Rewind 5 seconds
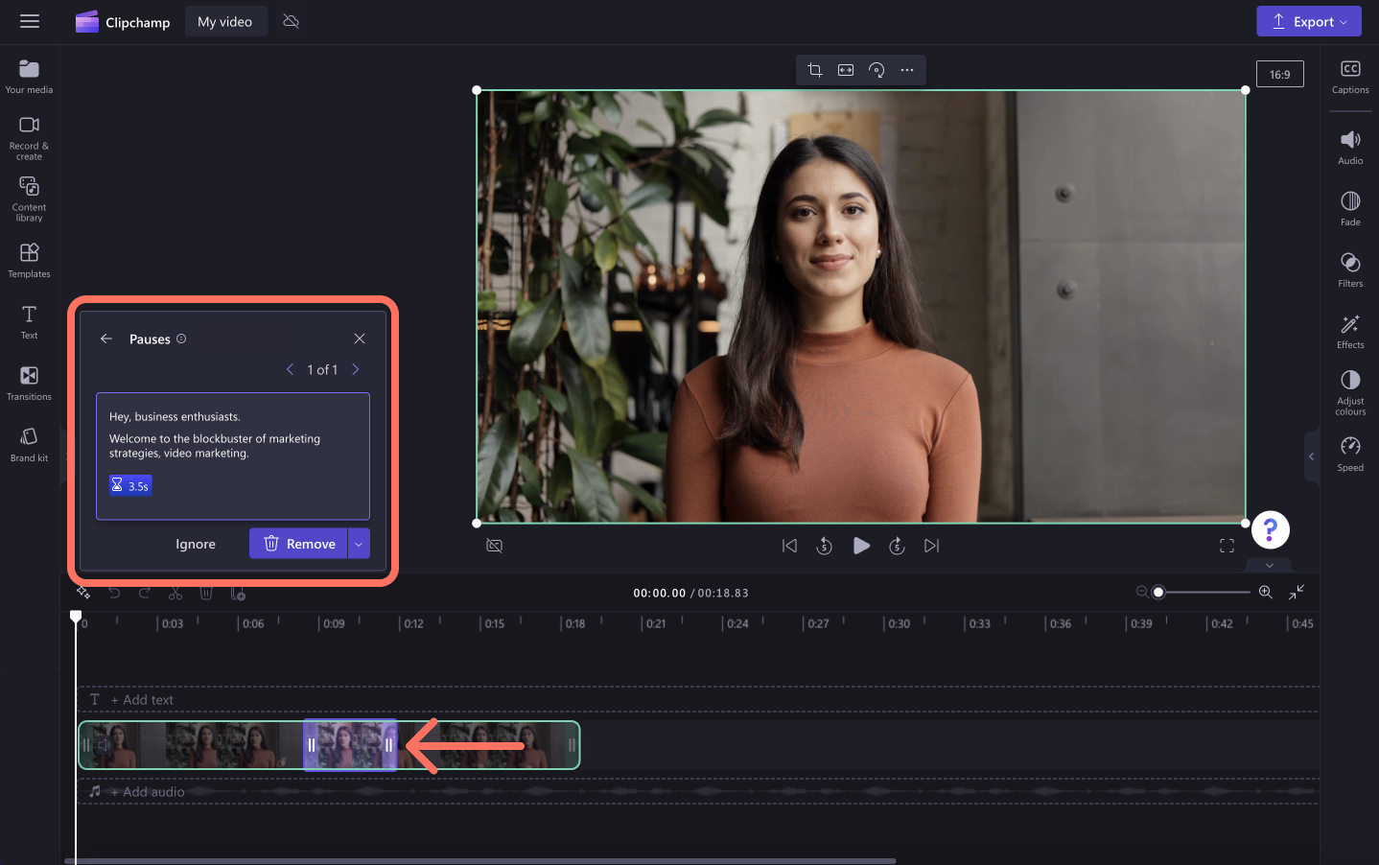Viewport: 1379px width, 865px height. [825, 546]
